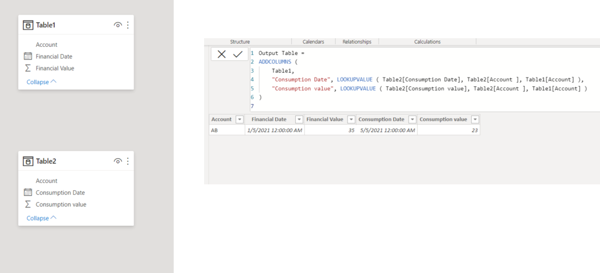Select the 5/5/2021 12:00:00 AM cell
Screen dimensions: 600x273
[387, 130]
